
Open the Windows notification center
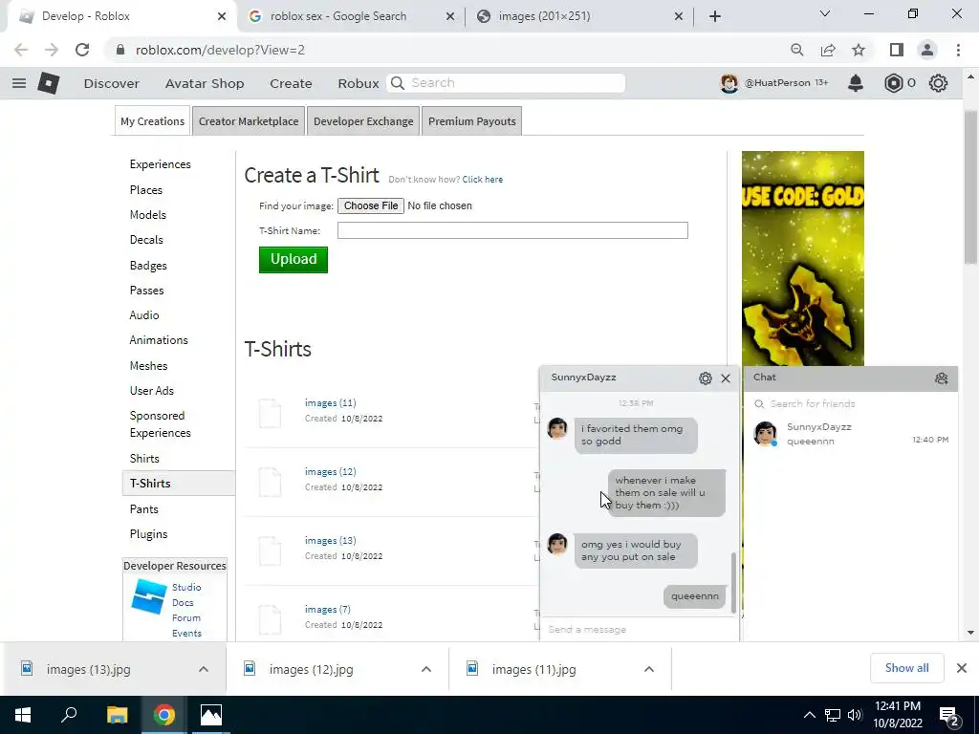(x=949, y=717)
